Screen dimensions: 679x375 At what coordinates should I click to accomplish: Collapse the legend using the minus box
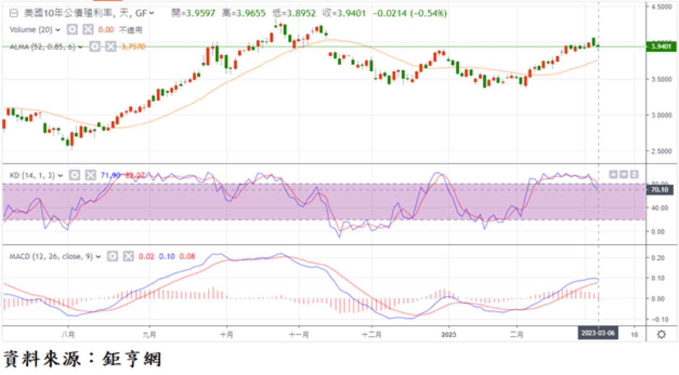14,12
